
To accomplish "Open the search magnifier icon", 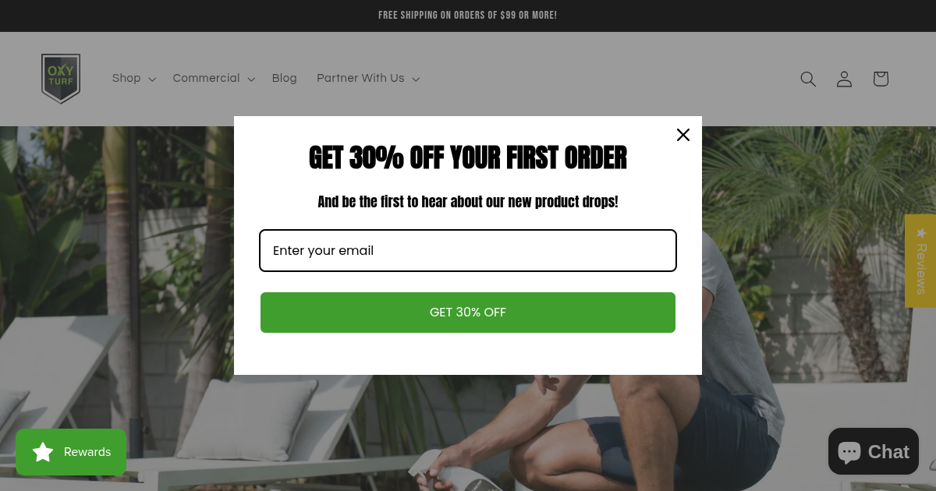I will (x=808, y=79).
